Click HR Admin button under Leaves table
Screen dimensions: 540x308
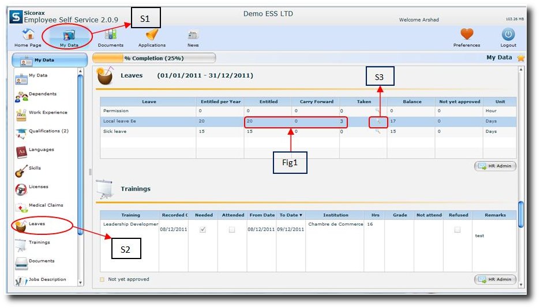click(495, 166)
